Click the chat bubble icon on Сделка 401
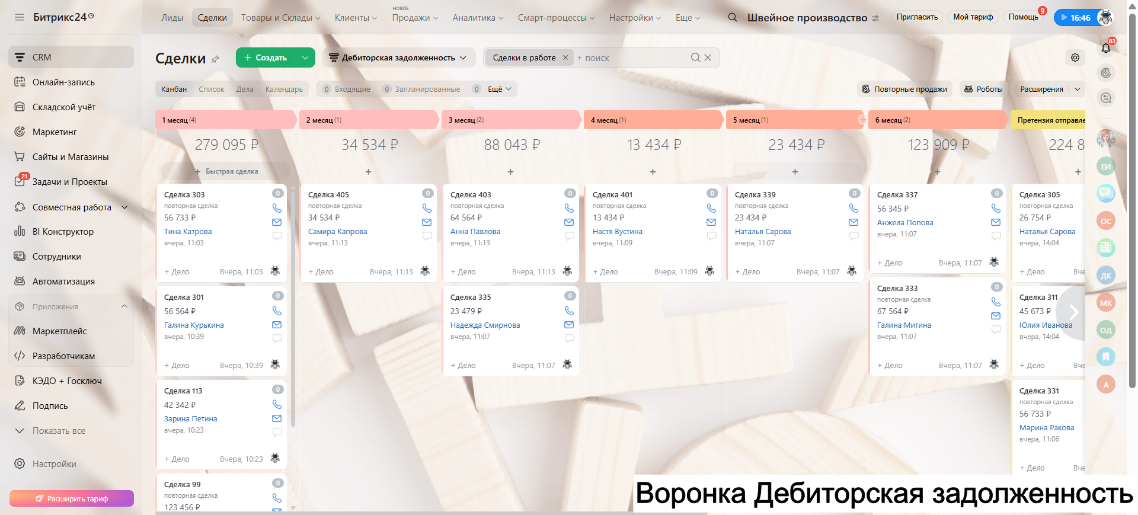1138x515 pixels. click(711, 236)
